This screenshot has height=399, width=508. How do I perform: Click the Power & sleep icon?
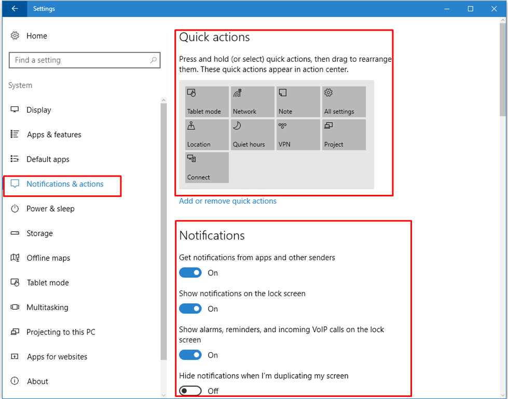15,208
